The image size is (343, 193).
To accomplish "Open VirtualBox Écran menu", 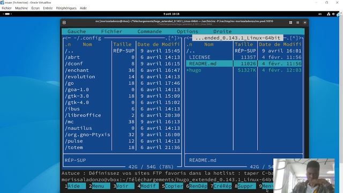I will [35, 8].
